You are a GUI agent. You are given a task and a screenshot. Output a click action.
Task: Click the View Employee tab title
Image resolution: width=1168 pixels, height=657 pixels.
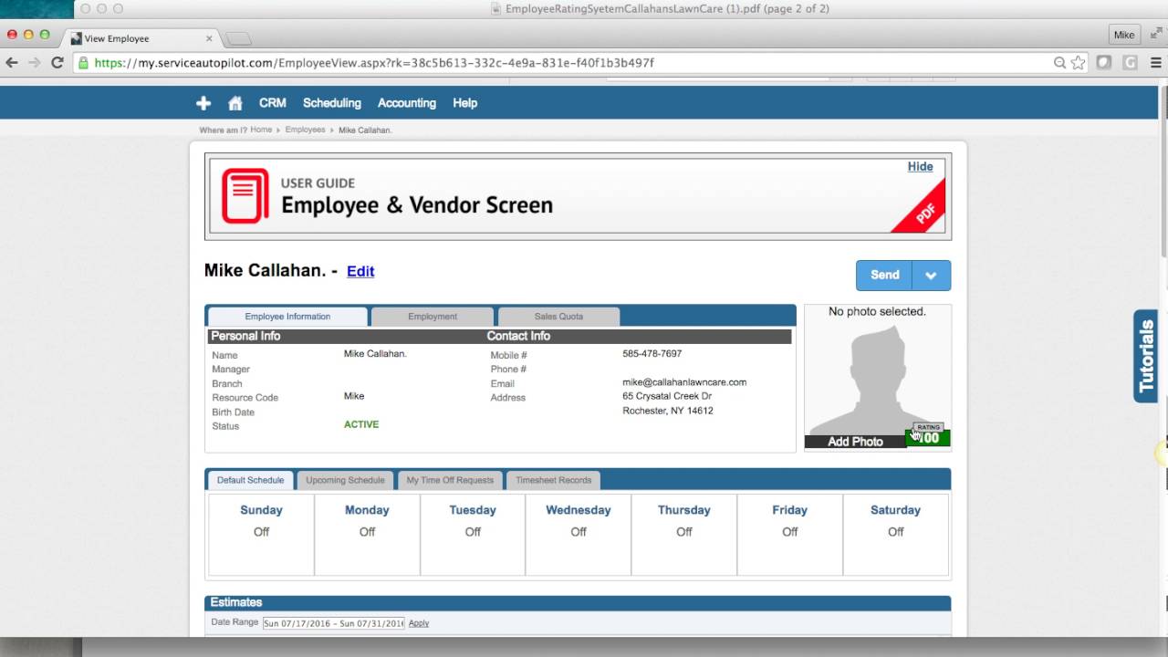click(x=117, y=38)
